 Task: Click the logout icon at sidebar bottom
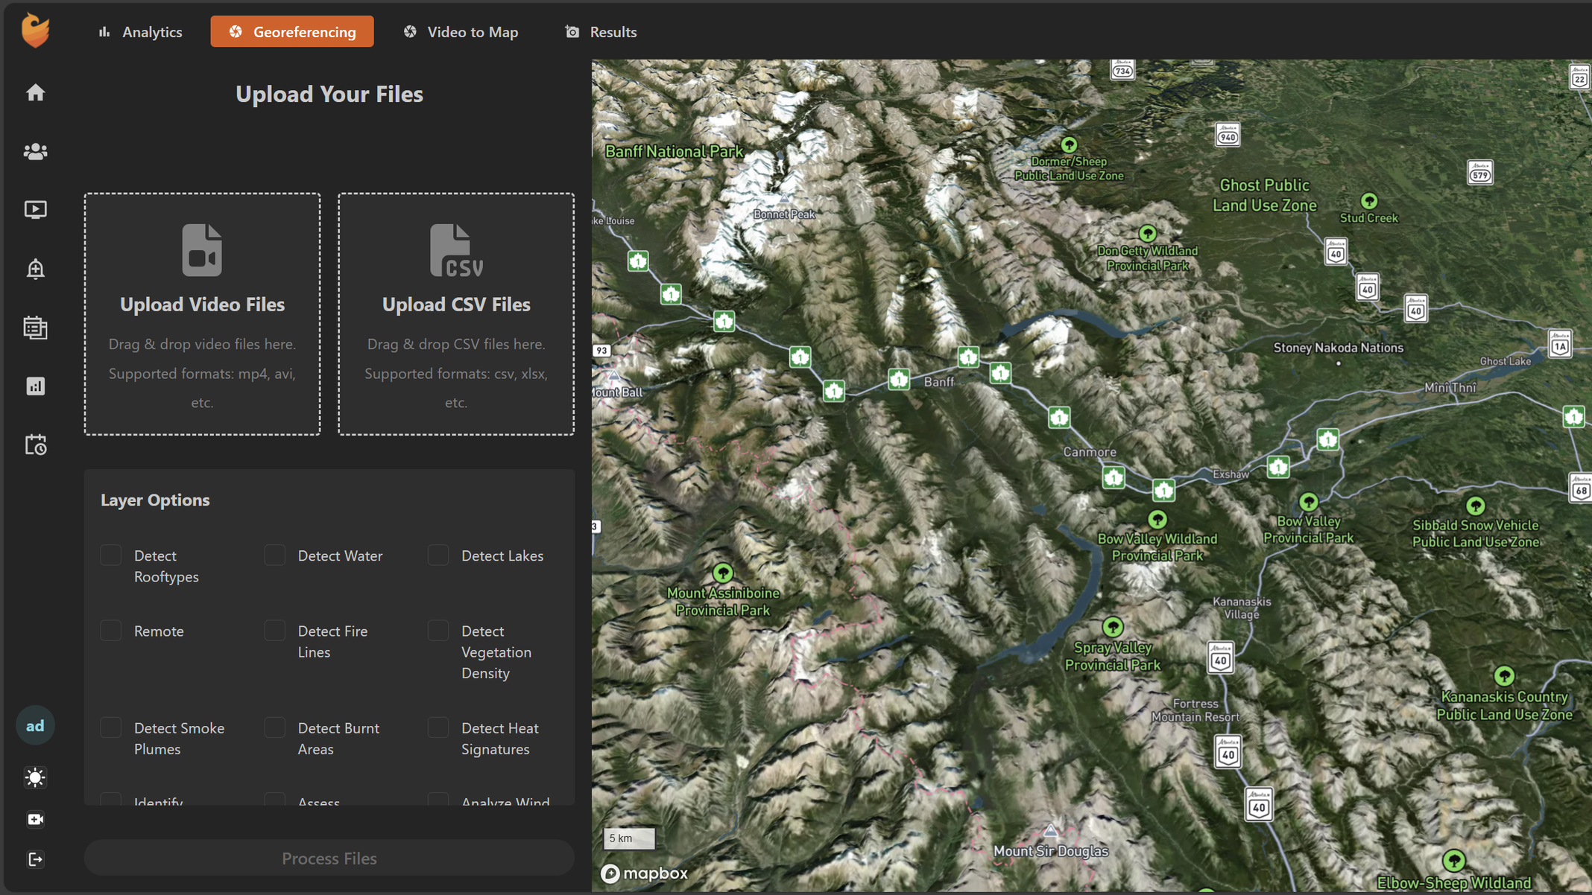(x=35, y=859)
